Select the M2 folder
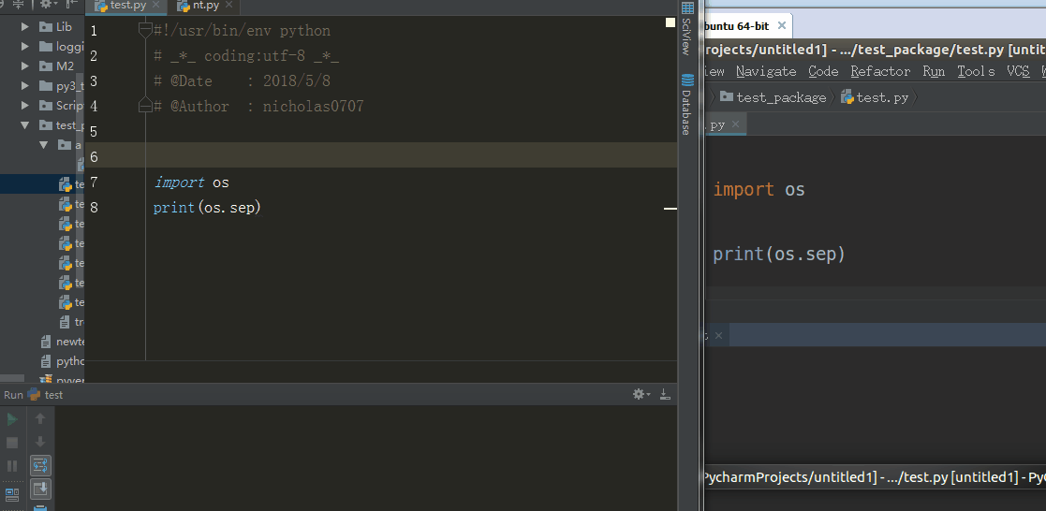The width and height of the screenshot is (1046, 511). tap(56, 66)
